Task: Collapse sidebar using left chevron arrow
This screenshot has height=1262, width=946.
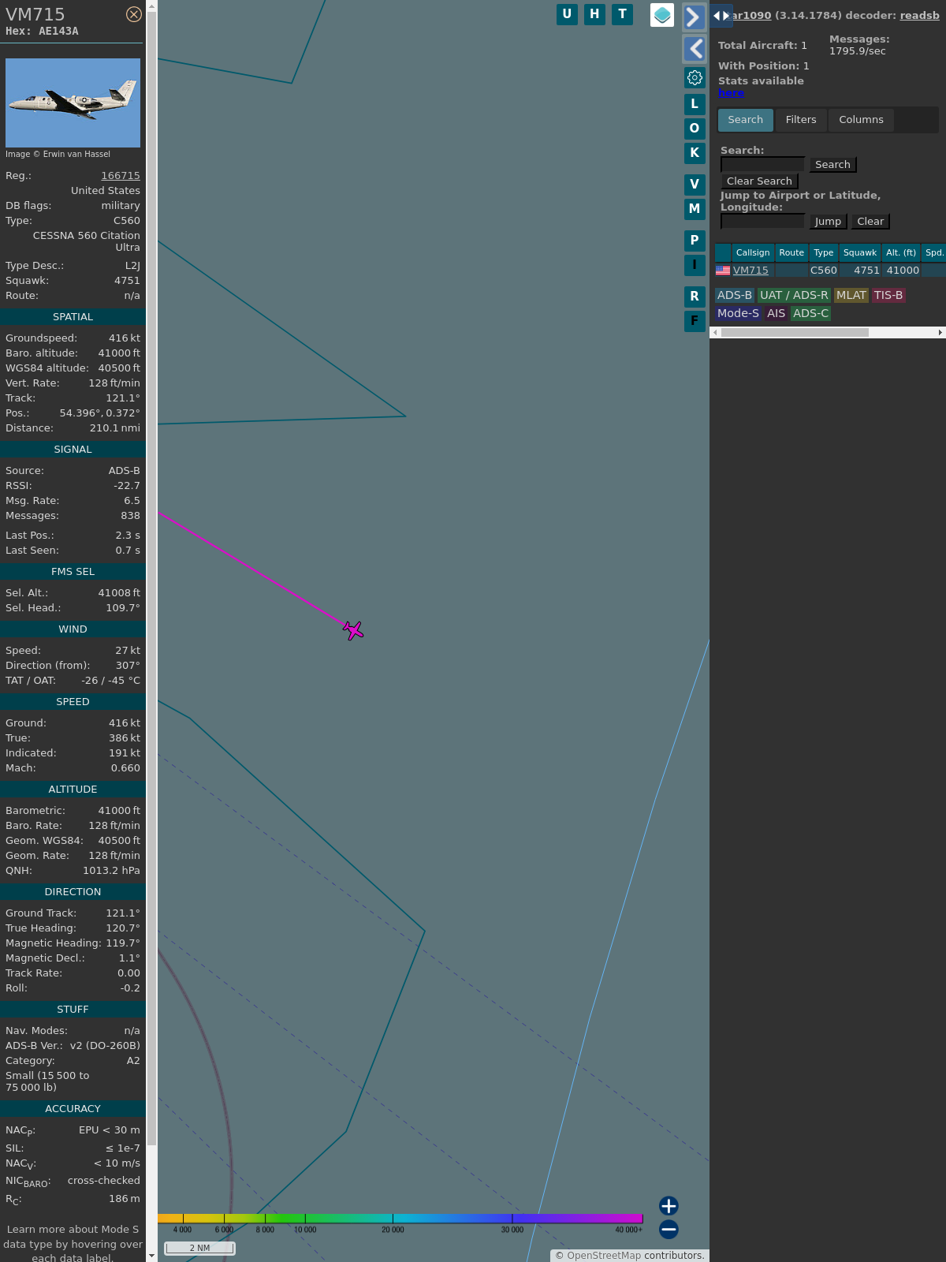Action: pos(694,49)
